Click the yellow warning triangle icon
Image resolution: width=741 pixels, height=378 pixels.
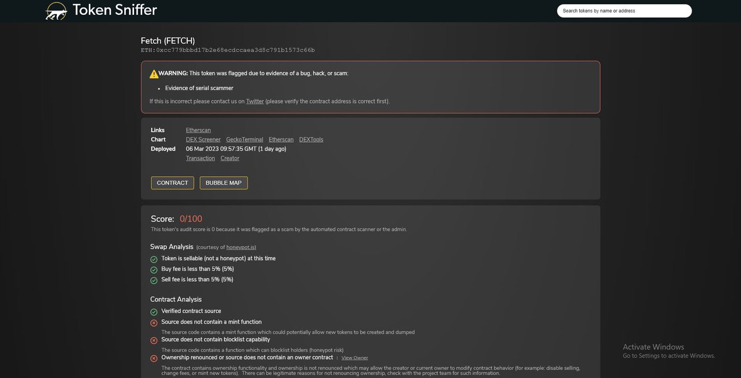coord(154,73)
